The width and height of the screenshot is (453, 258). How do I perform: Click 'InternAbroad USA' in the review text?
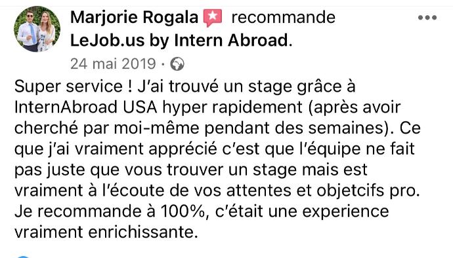coord(86,107)
